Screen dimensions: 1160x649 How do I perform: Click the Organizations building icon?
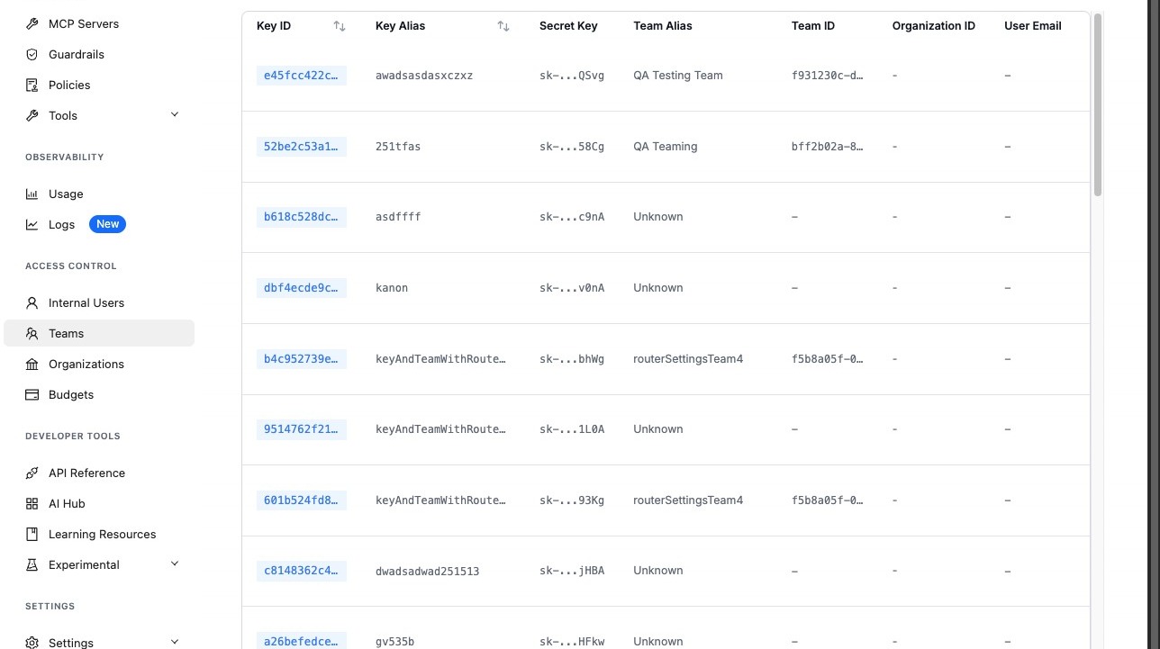(32, 364)
